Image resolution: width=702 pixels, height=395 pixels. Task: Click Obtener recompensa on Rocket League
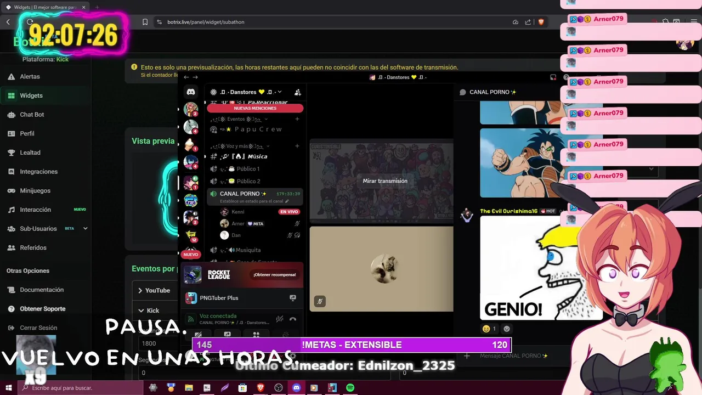[x=274, y=274]
